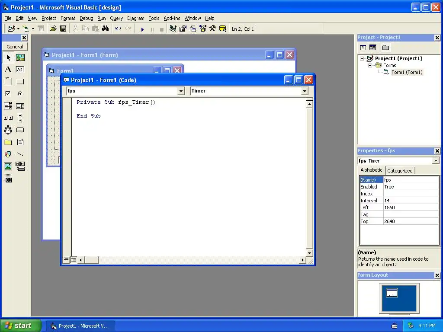
Task: Select the Frame tool
Action: tap(8, 82)
